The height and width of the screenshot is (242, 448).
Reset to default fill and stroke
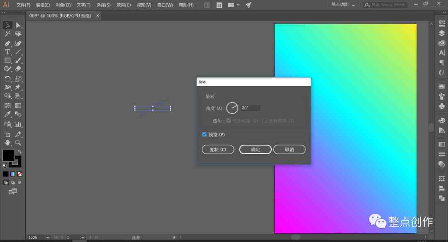[x=5, y=166]
